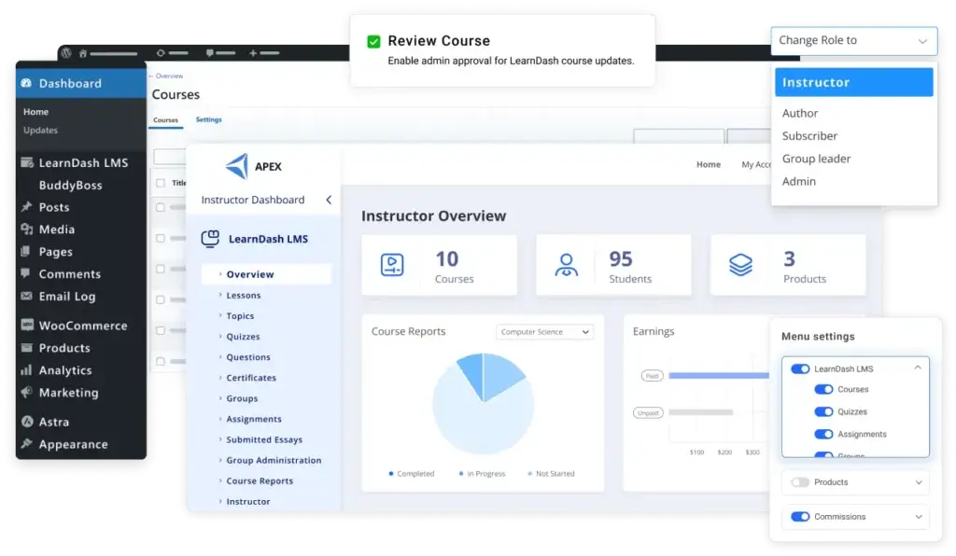Open Certificates in the instructor menu
Viewport: 956px width, 556px height.
coord(251,378)
